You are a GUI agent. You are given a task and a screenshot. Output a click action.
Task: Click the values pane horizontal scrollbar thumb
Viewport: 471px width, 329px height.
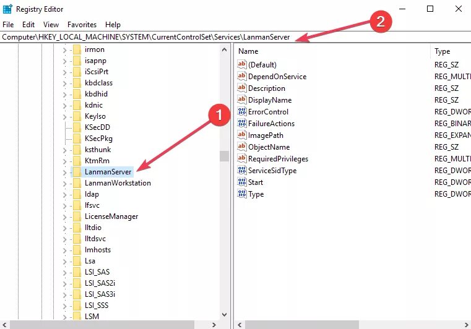click(302, 325)
